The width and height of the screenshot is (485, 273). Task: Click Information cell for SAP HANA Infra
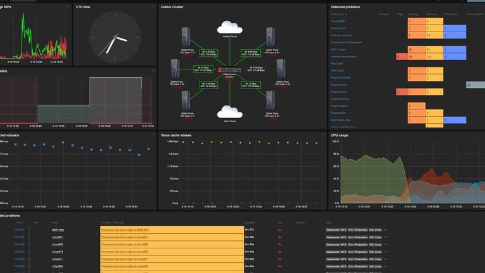[455, 120]
